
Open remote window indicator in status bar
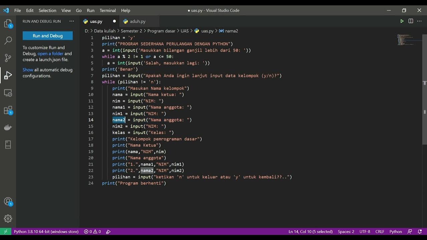(x=5, y=231)
